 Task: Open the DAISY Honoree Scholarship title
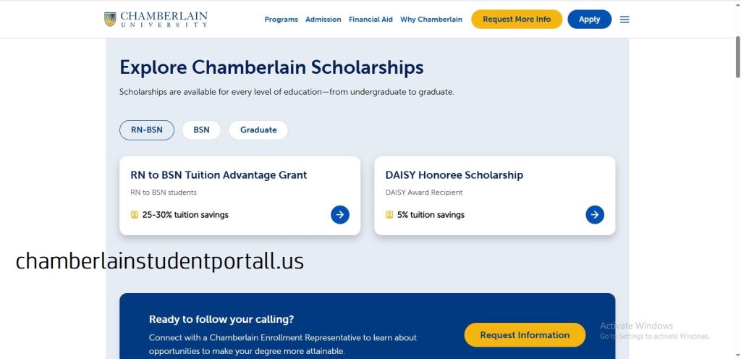[x=454, y=175]
